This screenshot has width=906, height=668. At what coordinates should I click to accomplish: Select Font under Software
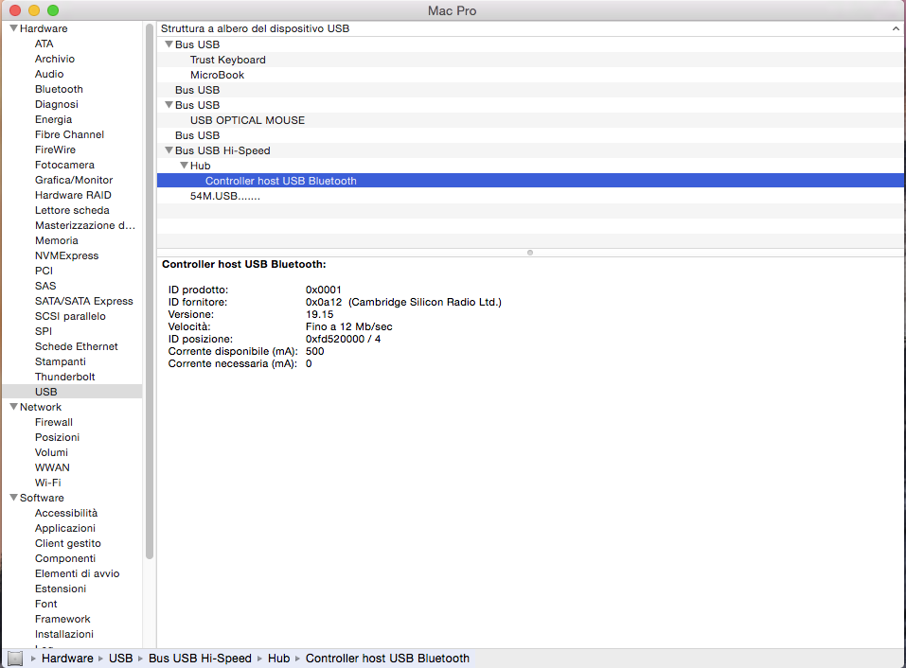[x=45, y=604]
